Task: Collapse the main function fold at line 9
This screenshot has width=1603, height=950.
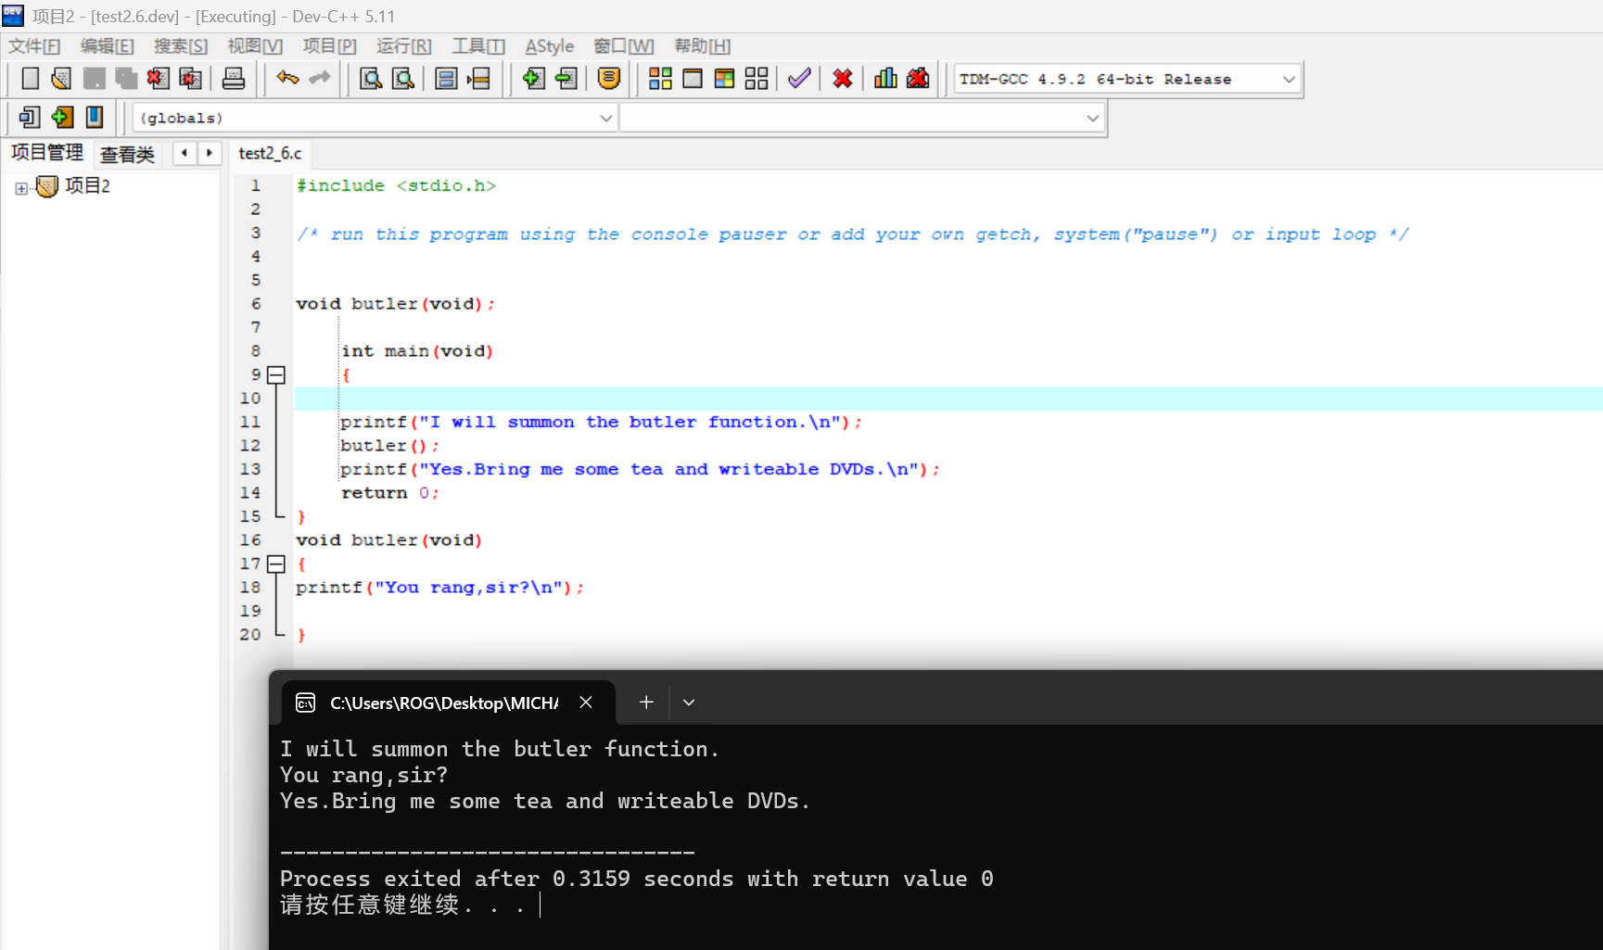Action: [276, 375]
